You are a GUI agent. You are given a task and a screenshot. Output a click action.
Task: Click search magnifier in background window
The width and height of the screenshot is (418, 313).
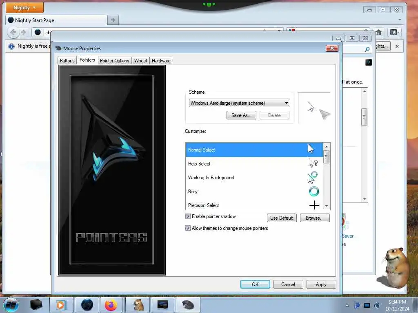pyautogui.click(x=367, y=49)
